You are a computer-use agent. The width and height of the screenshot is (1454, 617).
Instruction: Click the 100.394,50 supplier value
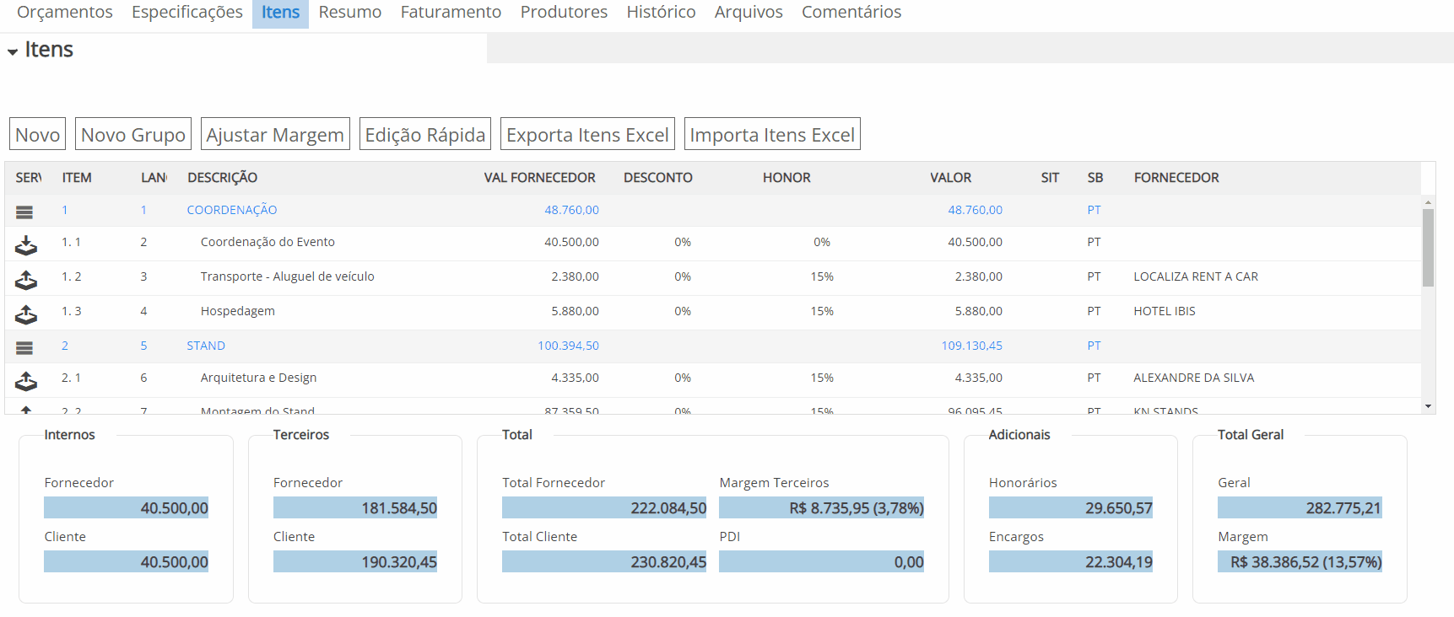(569, 346)
